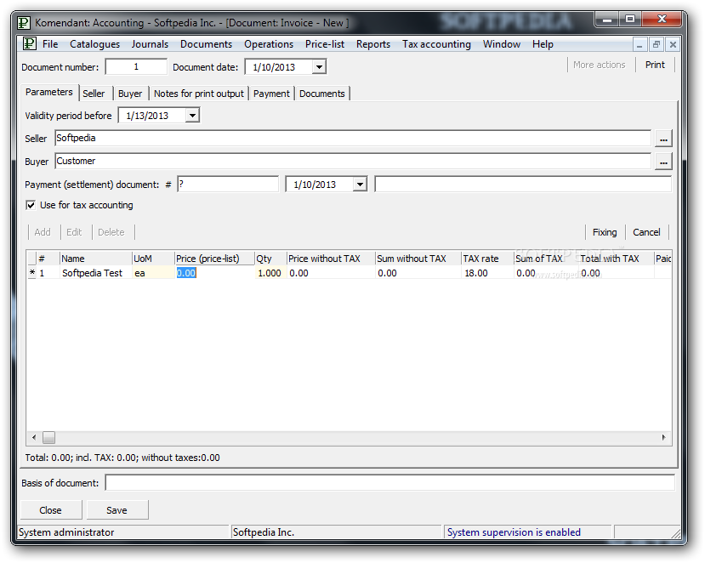
Task: Switch to the Seller tab
Action: coord(94,94)
